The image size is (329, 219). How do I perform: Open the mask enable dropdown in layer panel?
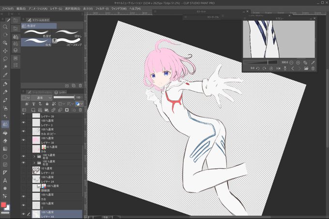(63, 104)
